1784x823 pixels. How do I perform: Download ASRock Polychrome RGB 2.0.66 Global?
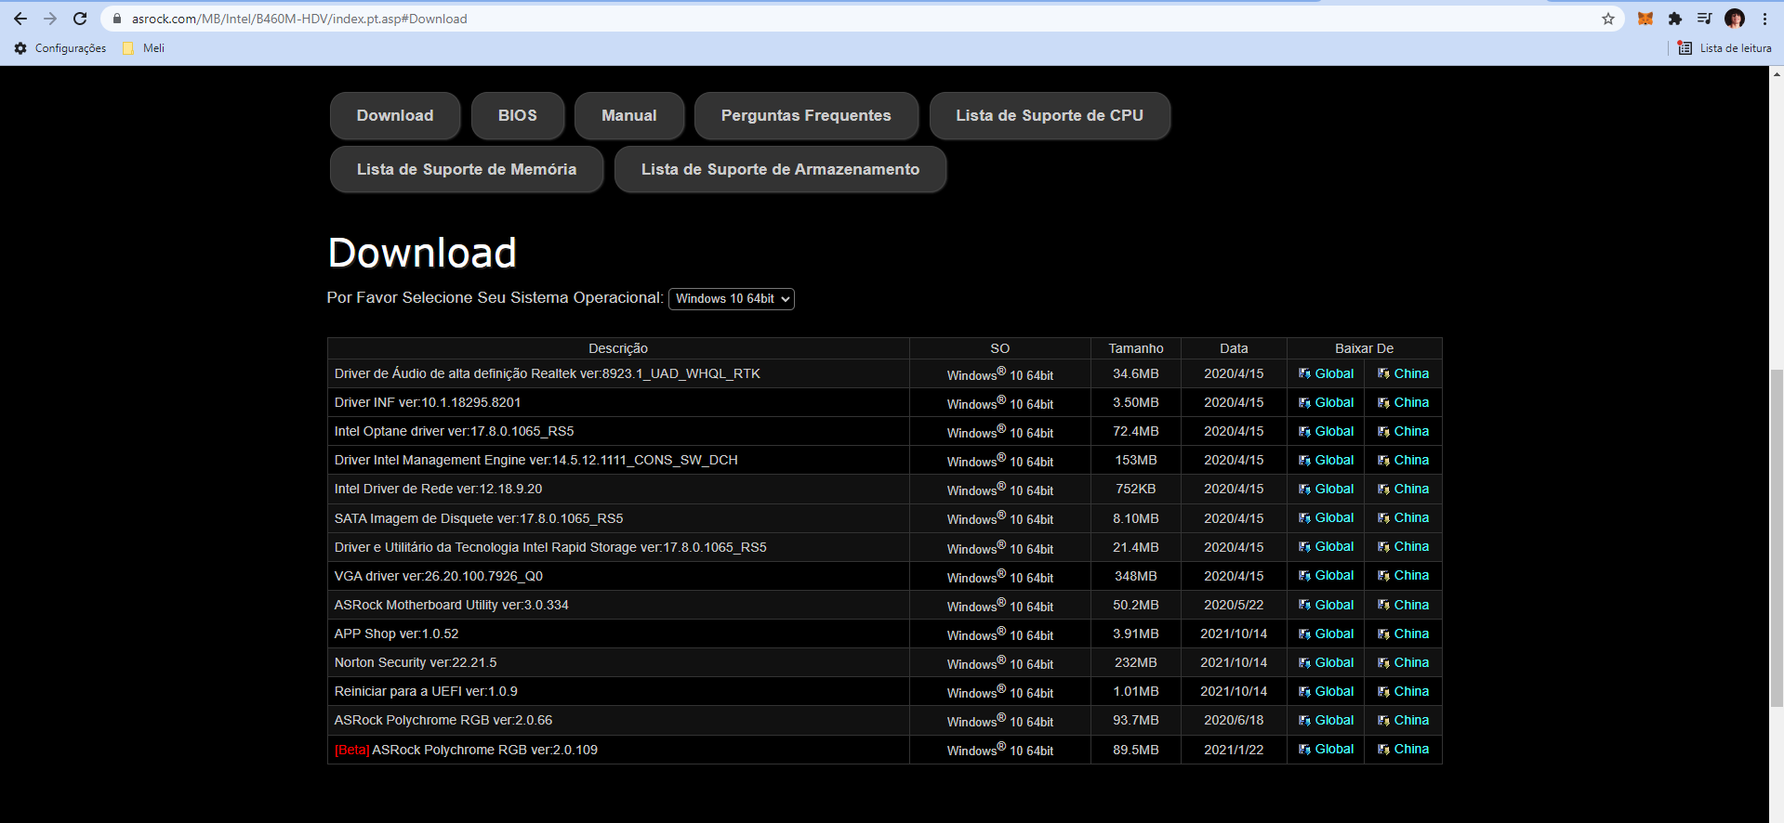pyautogui.click(x=1326, y=720)
